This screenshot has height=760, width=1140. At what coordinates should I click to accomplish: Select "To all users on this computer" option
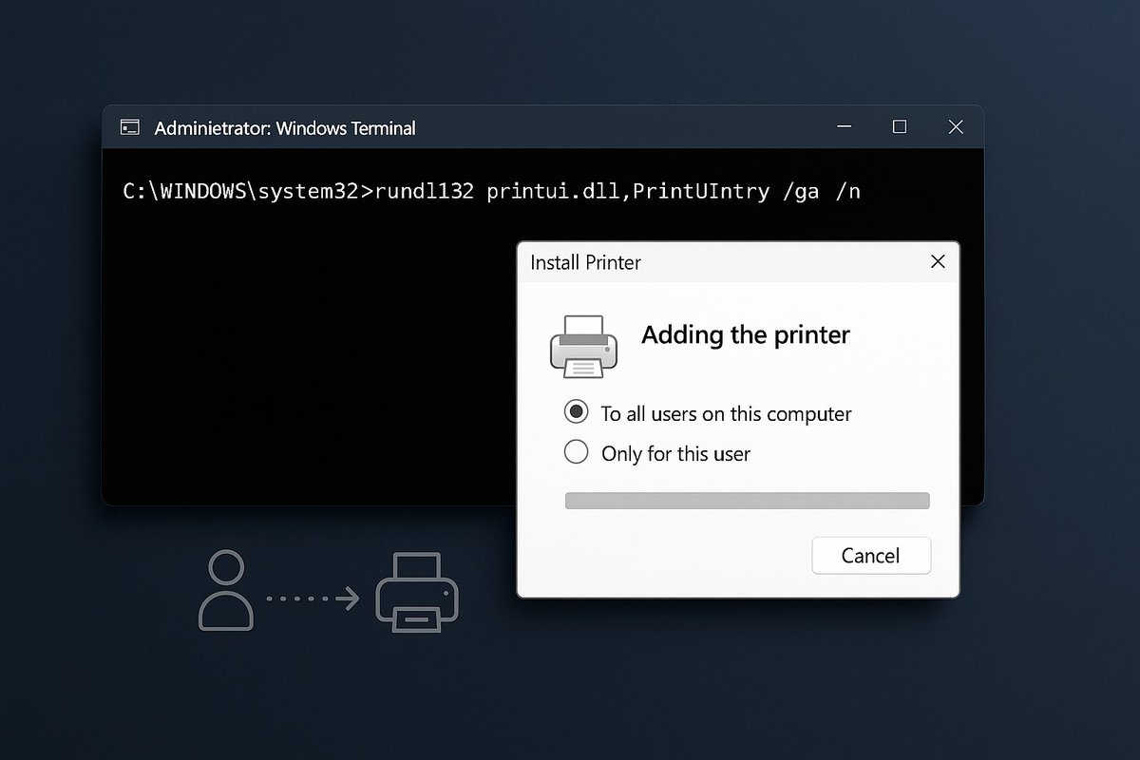tap(576, 412)
